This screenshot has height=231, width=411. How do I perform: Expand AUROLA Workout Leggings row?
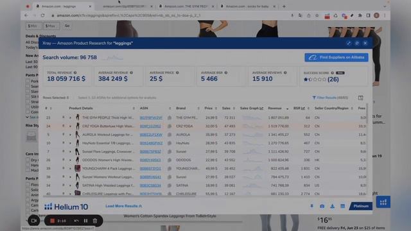coord(70,135)
